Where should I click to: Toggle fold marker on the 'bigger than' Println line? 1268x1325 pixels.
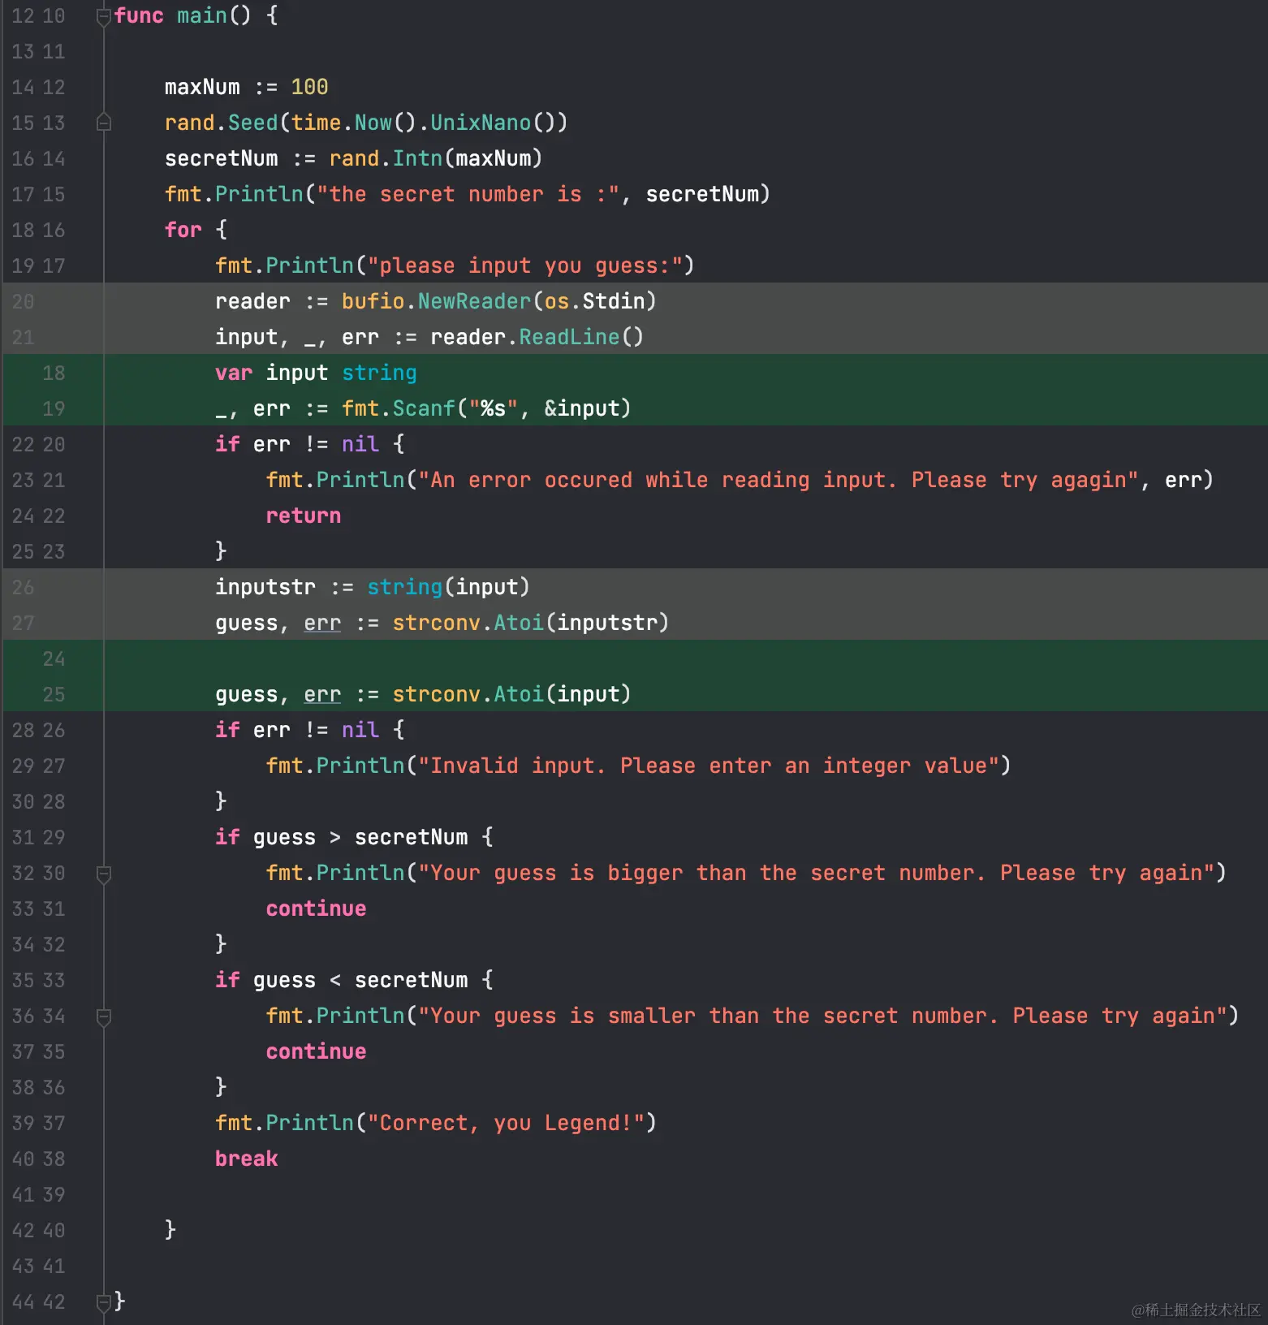coord(103,874)
